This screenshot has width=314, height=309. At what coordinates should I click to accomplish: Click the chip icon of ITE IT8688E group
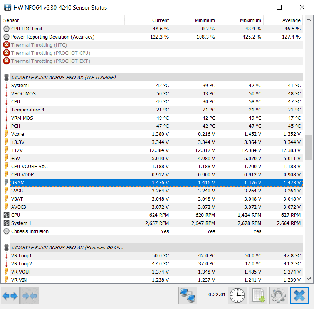[x=7, y=77]
